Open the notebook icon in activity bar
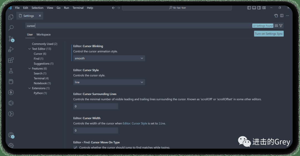The width and height of the screenshot is (300, 156). [11, 81]
